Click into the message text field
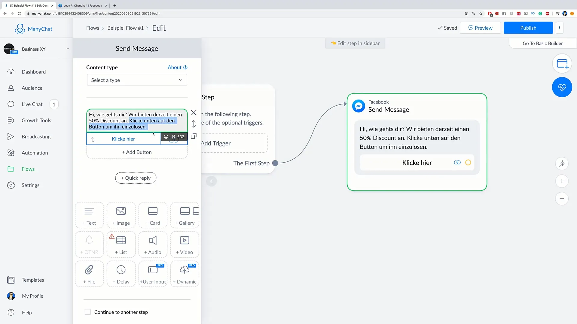 [137, 121]
